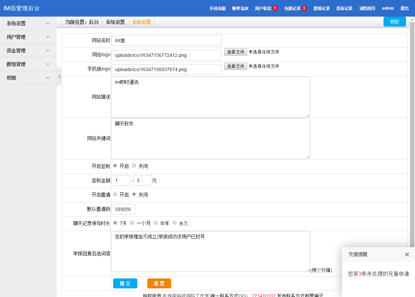The image size is (415, 297).
Task: Set chat record retention to 永久
Action: [174, 223]
